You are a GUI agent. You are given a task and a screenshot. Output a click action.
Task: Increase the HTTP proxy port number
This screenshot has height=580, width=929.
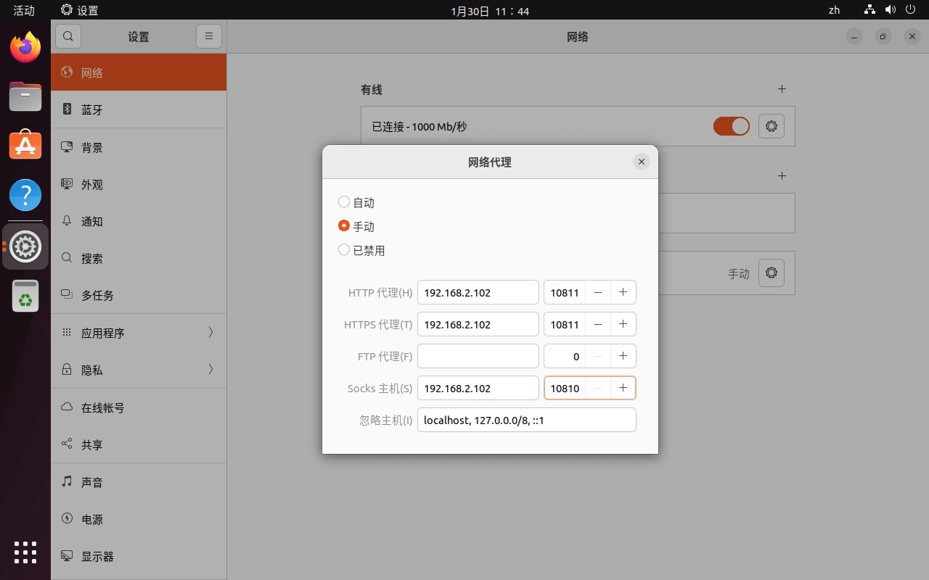623,292
